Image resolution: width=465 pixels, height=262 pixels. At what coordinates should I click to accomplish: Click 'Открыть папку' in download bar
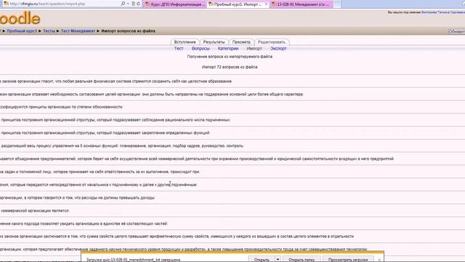pyautogui.click(x=302, y=259)
